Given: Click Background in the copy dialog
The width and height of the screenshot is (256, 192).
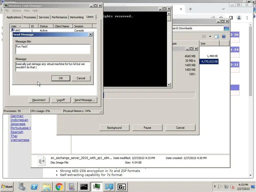Looking at the screenshot, I should pyautogui.click(x=114, y=128).
